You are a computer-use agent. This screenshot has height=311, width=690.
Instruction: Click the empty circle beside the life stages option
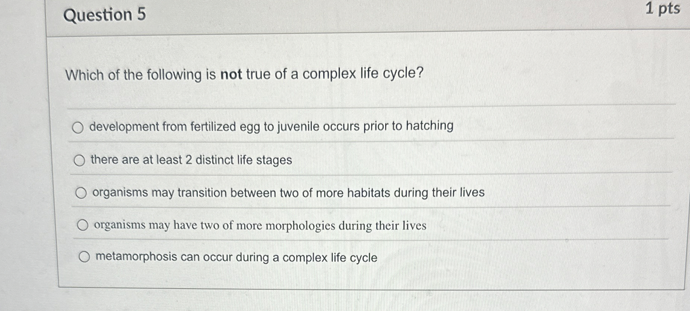79,160
